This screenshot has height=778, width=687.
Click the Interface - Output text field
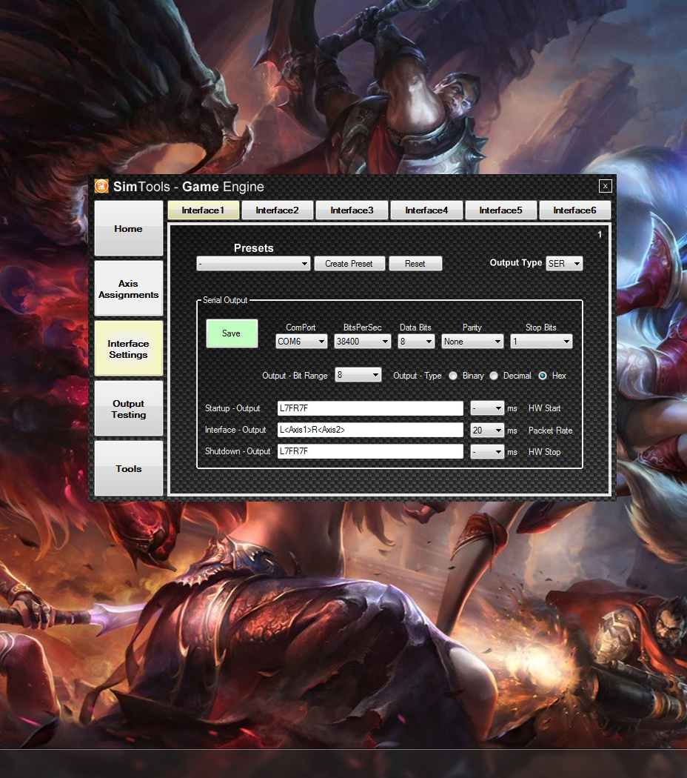coord(370,430)
